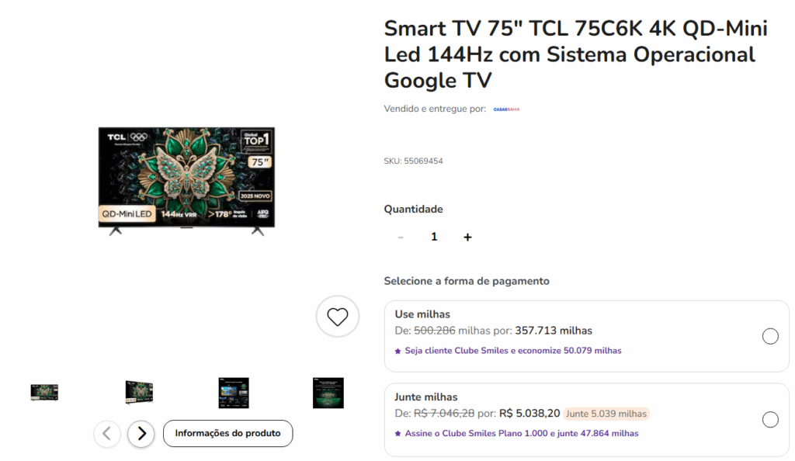Image resolution: width=795 pixels, height=461 pixels.
Task: Go to next product image arrow
Action: [141, 434]
